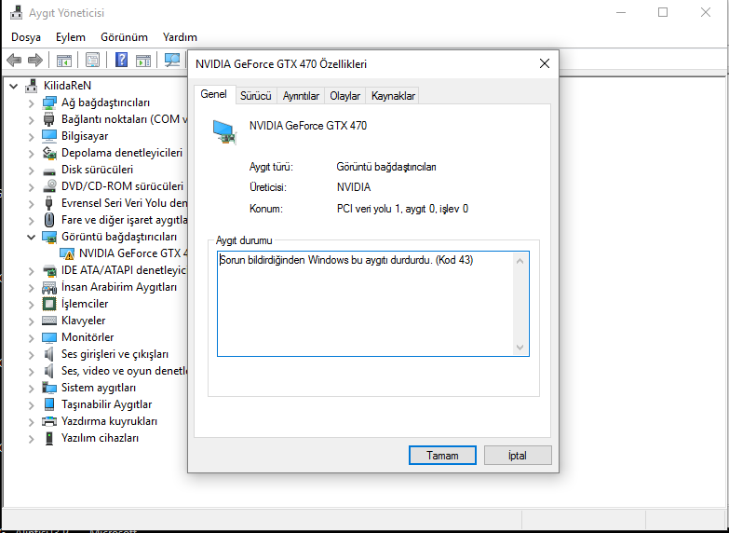729x533 pixels.
Task: Switch to the Kaynaklar tab
Action: pyautogui.click(x=393, y=96)
